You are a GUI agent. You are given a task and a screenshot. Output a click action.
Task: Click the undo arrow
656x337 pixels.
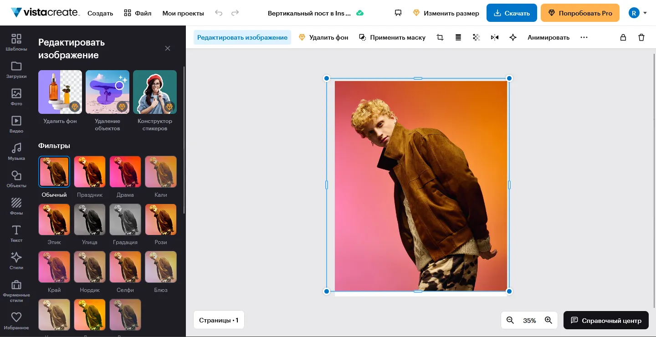[219, 13]
